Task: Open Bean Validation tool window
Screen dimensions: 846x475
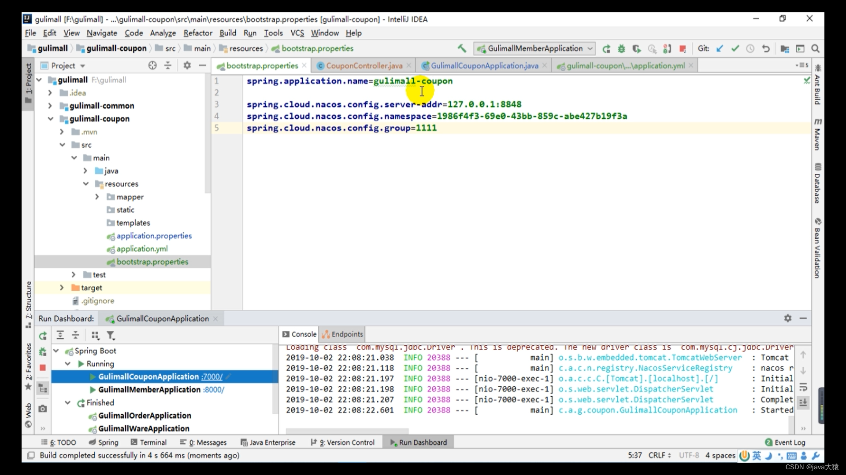Action: tap(817, 248)
